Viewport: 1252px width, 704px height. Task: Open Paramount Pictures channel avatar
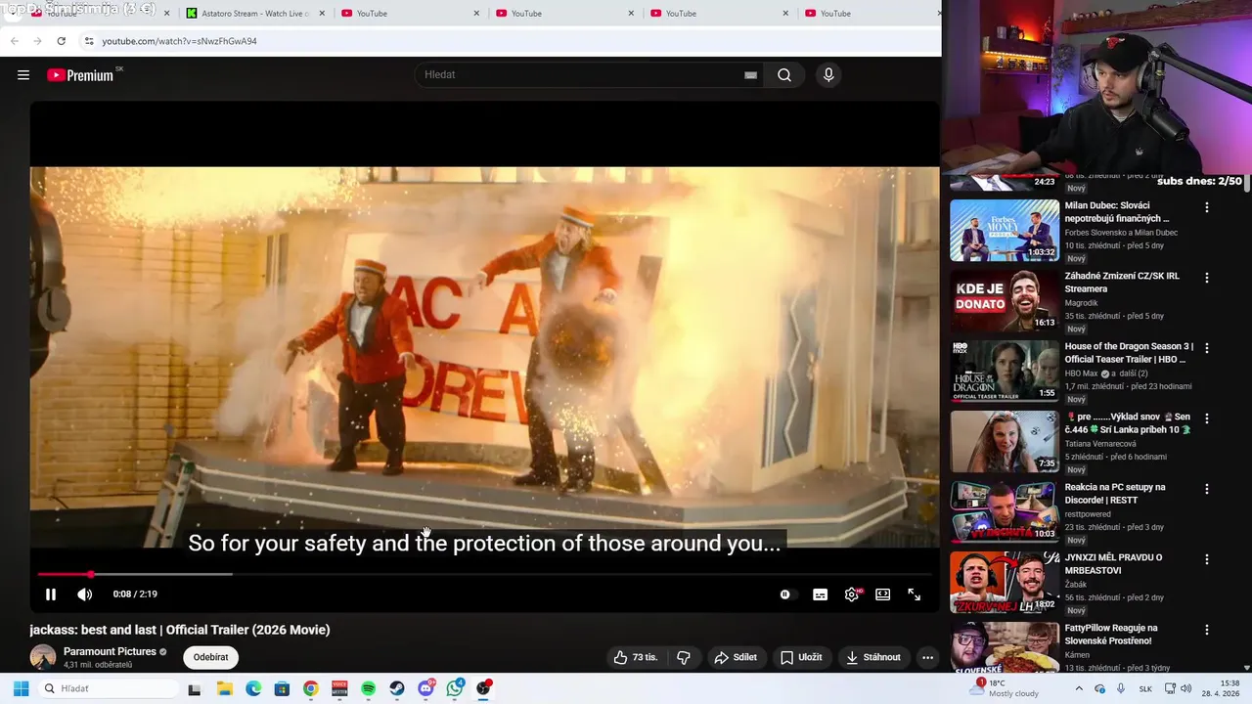43,657
